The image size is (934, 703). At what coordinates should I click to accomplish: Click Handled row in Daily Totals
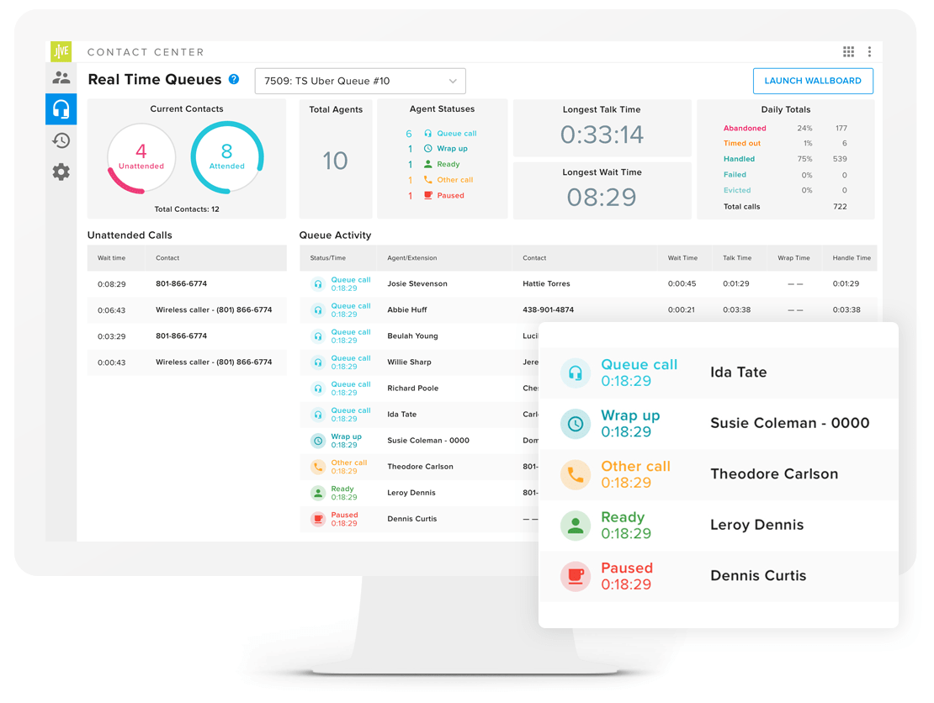tap(785, 159)
